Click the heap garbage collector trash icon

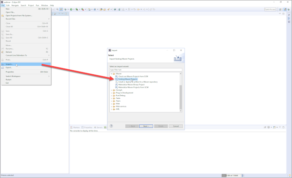coord(242,175)
